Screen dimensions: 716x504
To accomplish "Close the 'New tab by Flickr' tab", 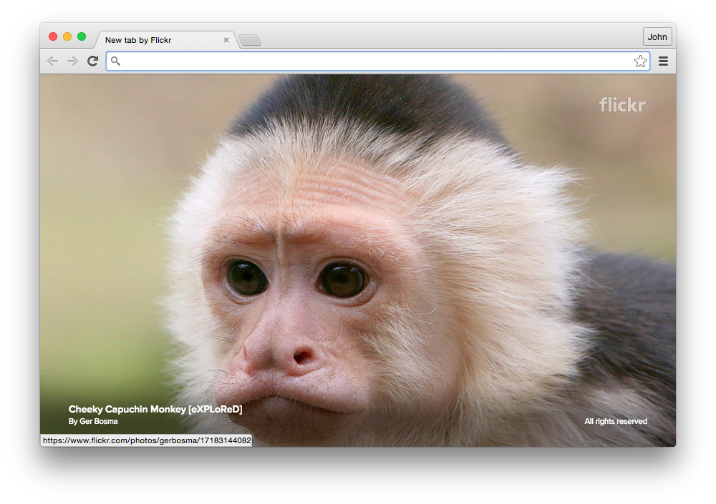I will 226,40.
